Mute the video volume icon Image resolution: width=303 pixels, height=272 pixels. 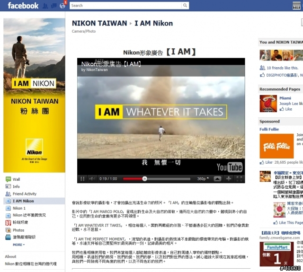(x=92, y=179)
